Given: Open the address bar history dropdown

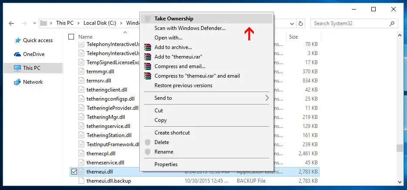Looking at the screenshot, I should pos(292,23).
